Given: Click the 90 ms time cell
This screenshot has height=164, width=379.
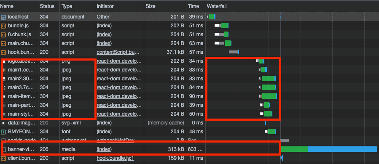Looking at the screenshot, I should click(196, 96).
